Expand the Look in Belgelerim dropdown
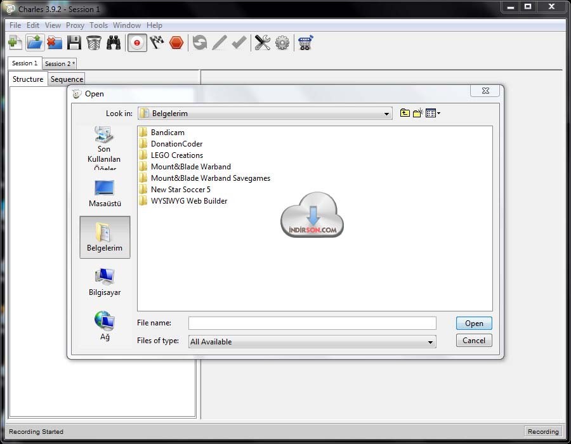 coord(265,114)
